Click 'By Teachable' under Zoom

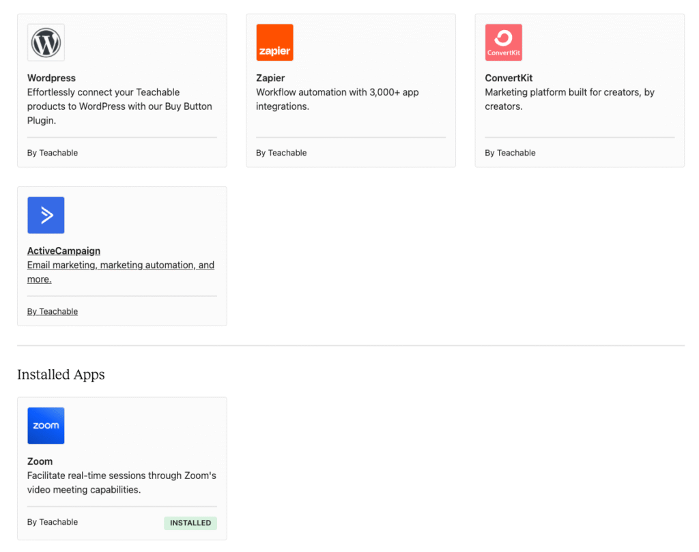(x=53, y=521)
